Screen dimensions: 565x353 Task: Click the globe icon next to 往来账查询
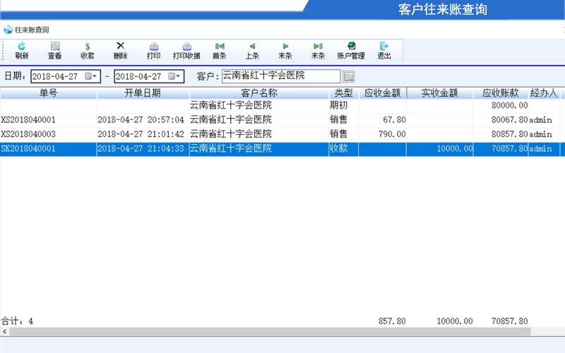coord(8,30)
